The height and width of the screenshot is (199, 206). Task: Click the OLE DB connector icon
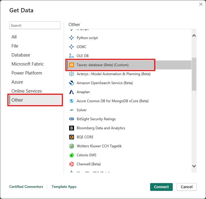[72, 56]
